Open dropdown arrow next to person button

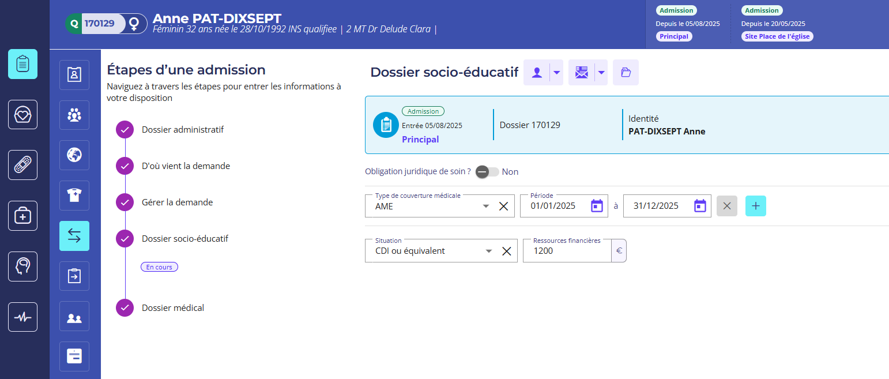coord(556,73)
